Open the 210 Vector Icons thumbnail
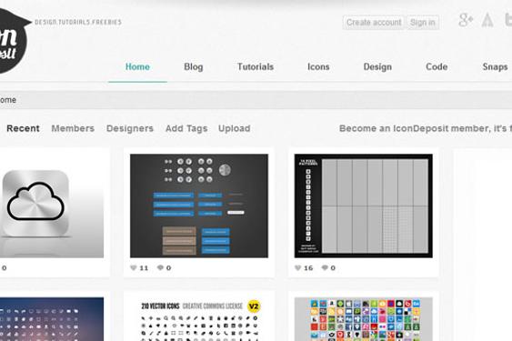512x341 pixels. 199,319
